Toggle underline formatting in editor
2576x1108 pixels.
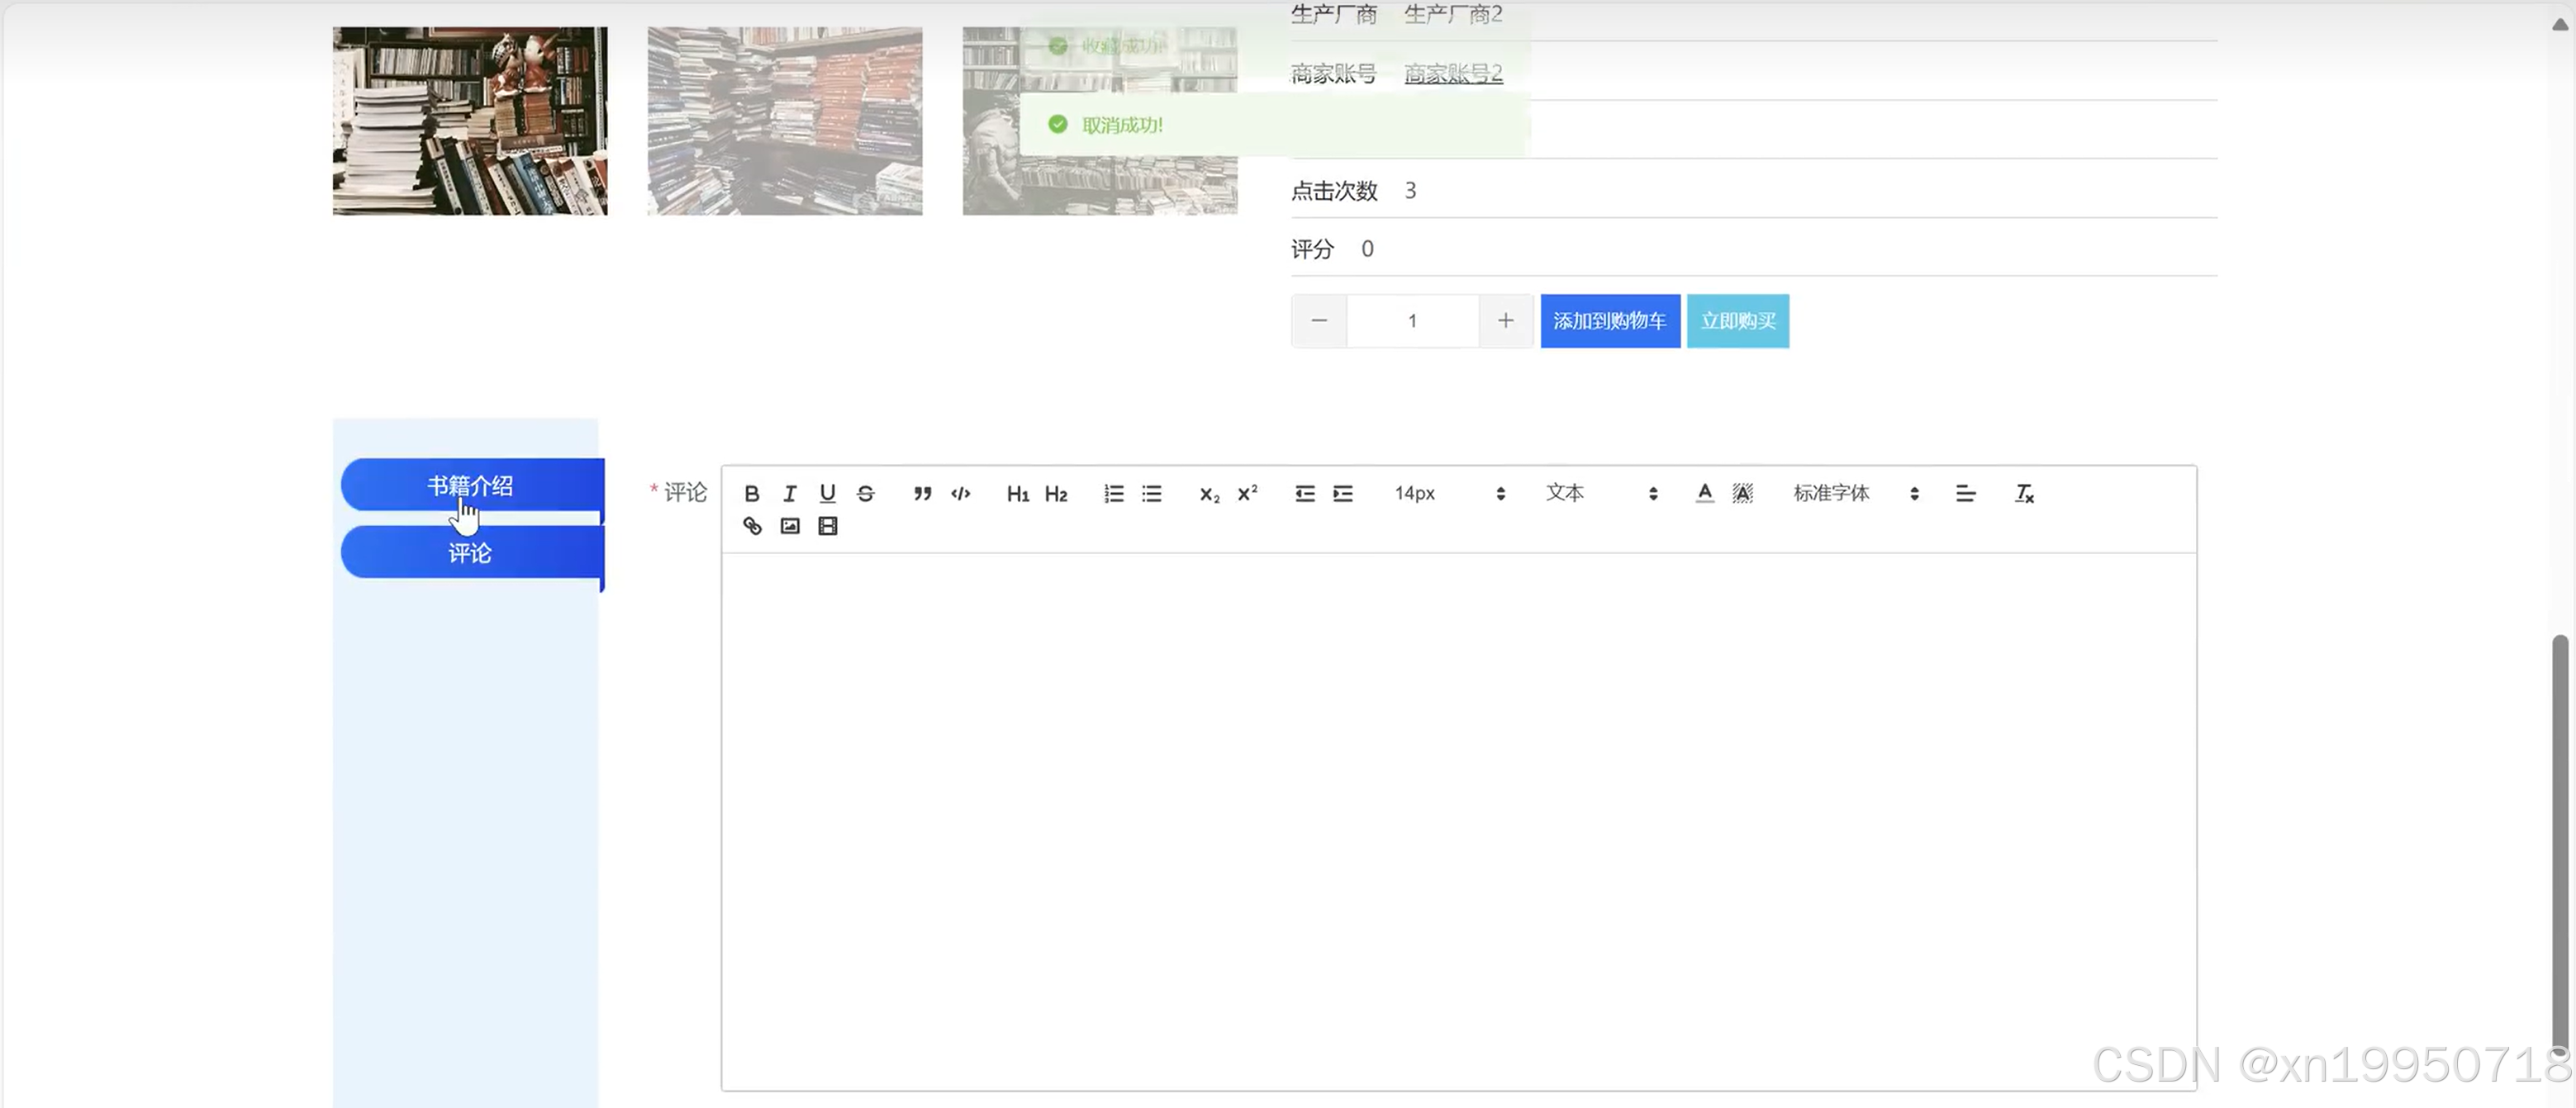pos(827,494)
